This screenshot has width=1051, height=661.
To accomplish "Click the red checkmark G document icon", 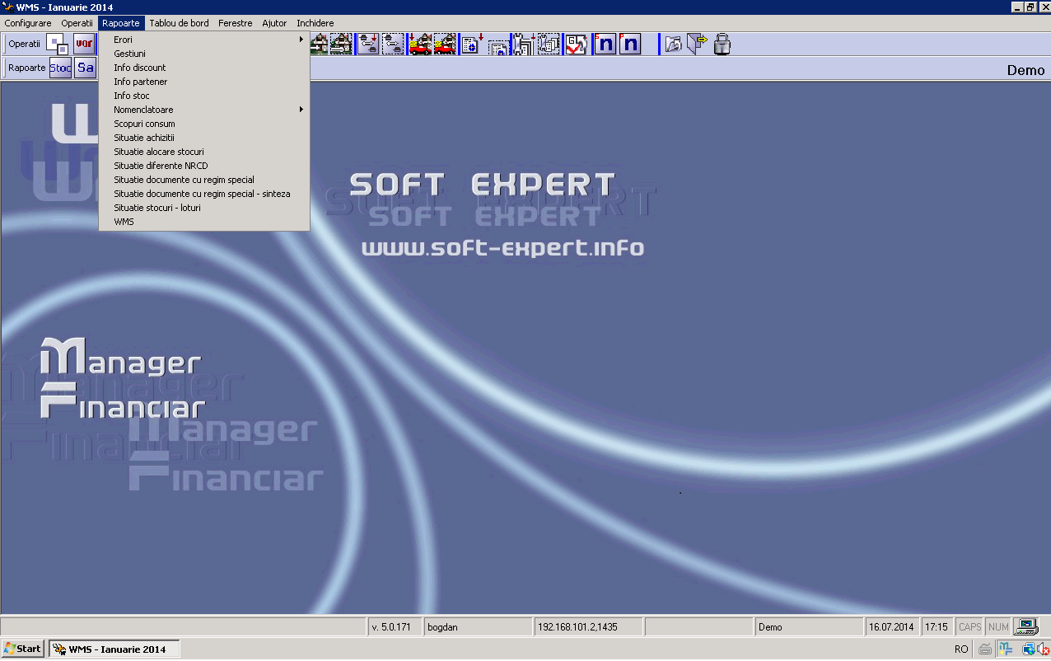I will click(x=575, y=44).
